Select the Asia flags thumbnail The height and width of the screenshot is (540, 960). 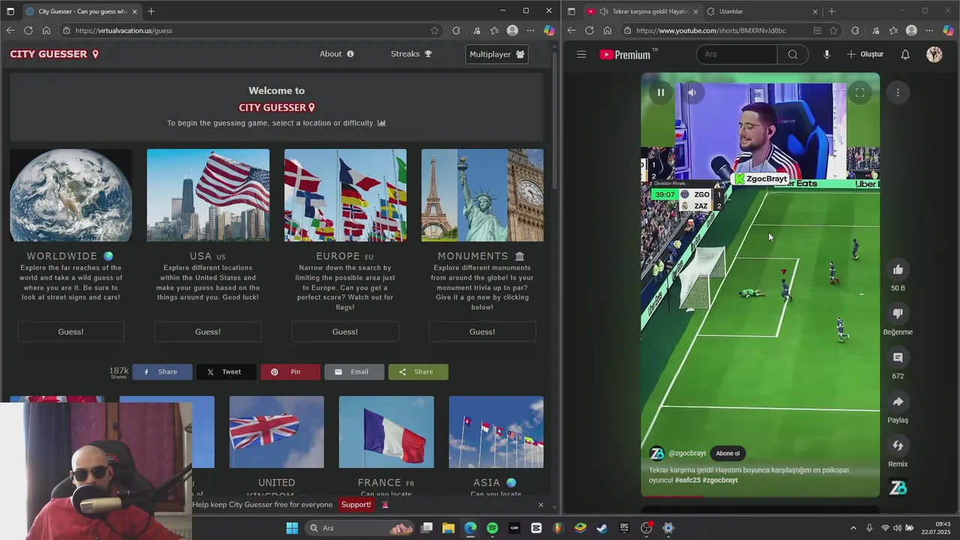pos(496,432)
